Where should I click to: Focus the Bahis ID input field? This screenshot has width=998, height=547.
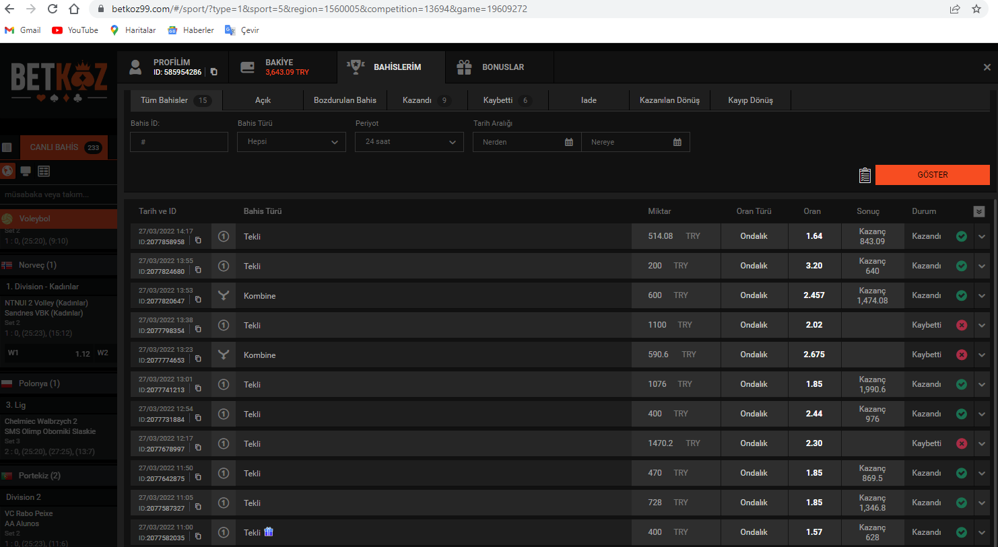point(179,142)
